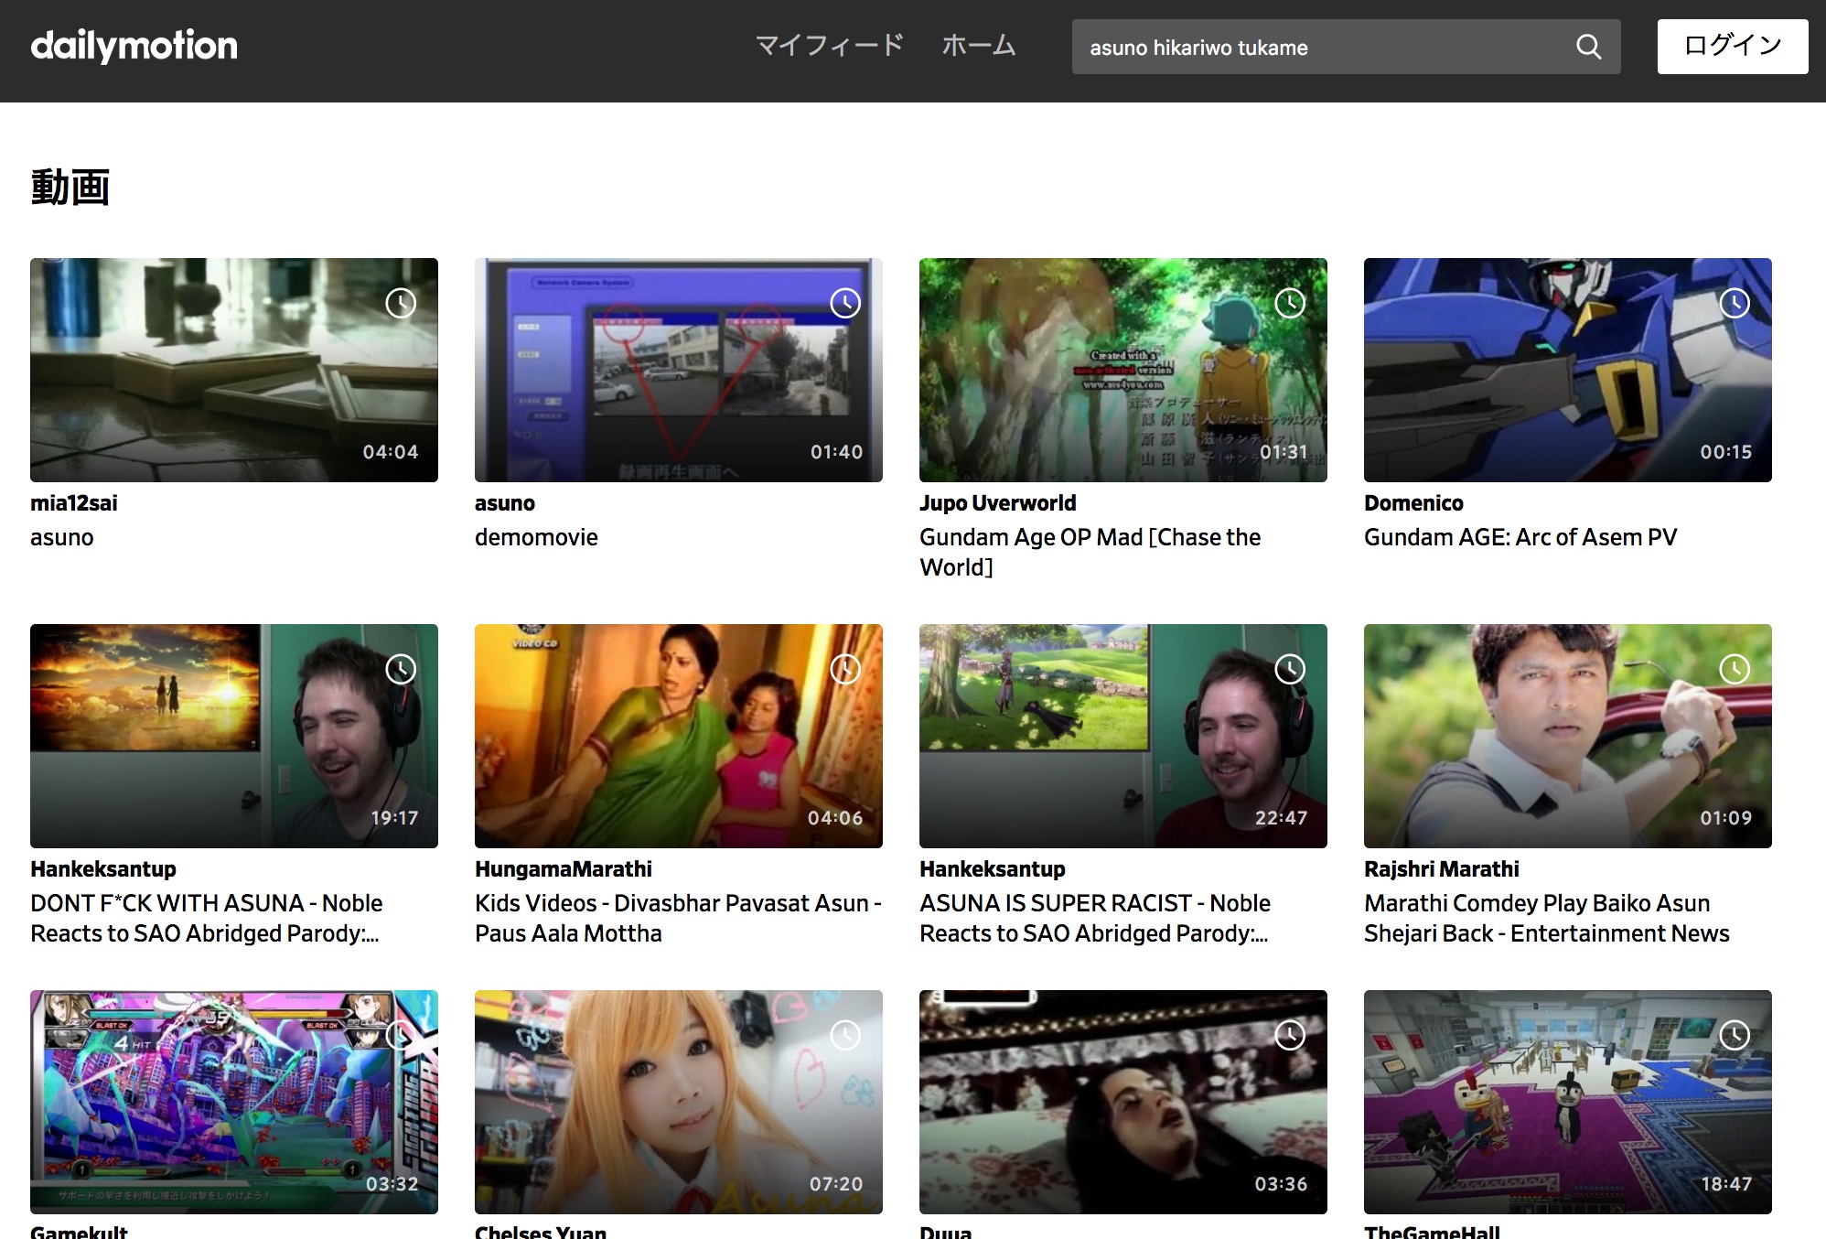Click the search magnifier icon
Image resolution: width=1826 pixels, height=1239 pixels.
pyautogui.click(x=1589, y=47)
